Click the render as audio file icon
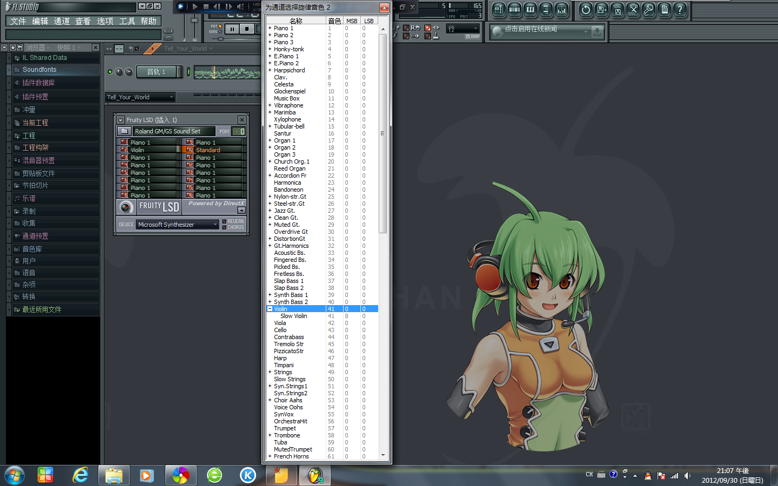This screenshot has width=778, height=486. click(x=618, y=10)
